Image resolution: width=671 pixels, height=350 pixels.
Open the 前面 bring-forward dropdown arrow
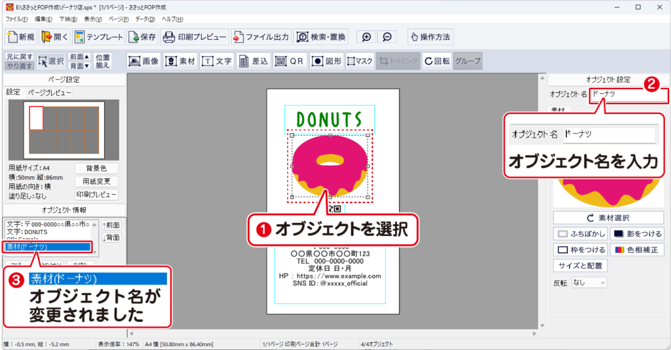point(87,57)
